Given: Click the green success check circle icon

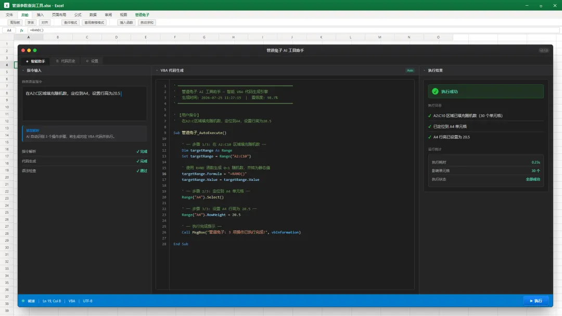Looking at the screenshot, I should click(435, 91).
